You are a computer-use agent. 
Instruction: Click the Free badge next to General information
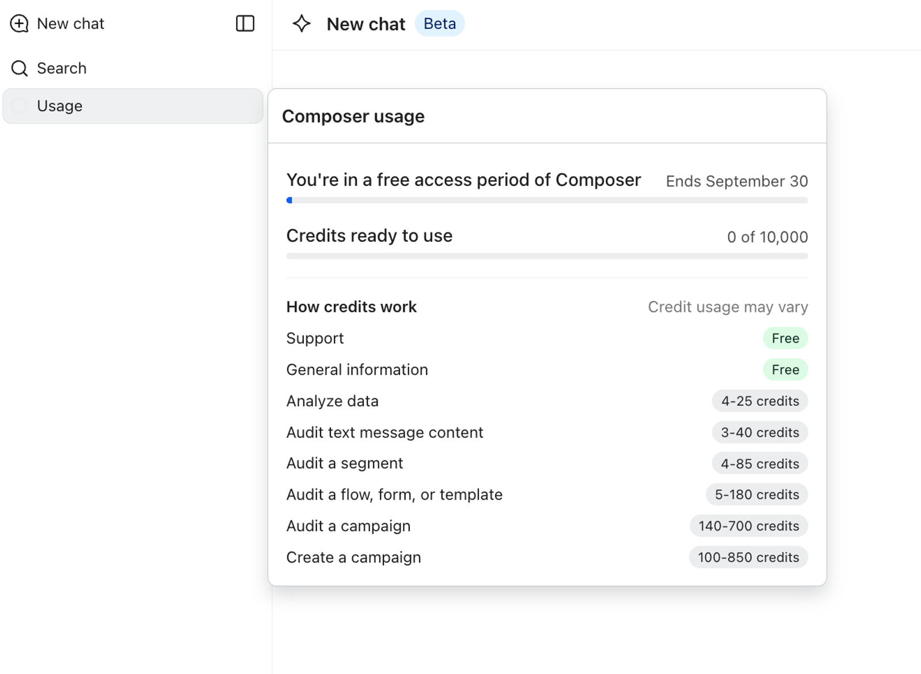point(785,370)
